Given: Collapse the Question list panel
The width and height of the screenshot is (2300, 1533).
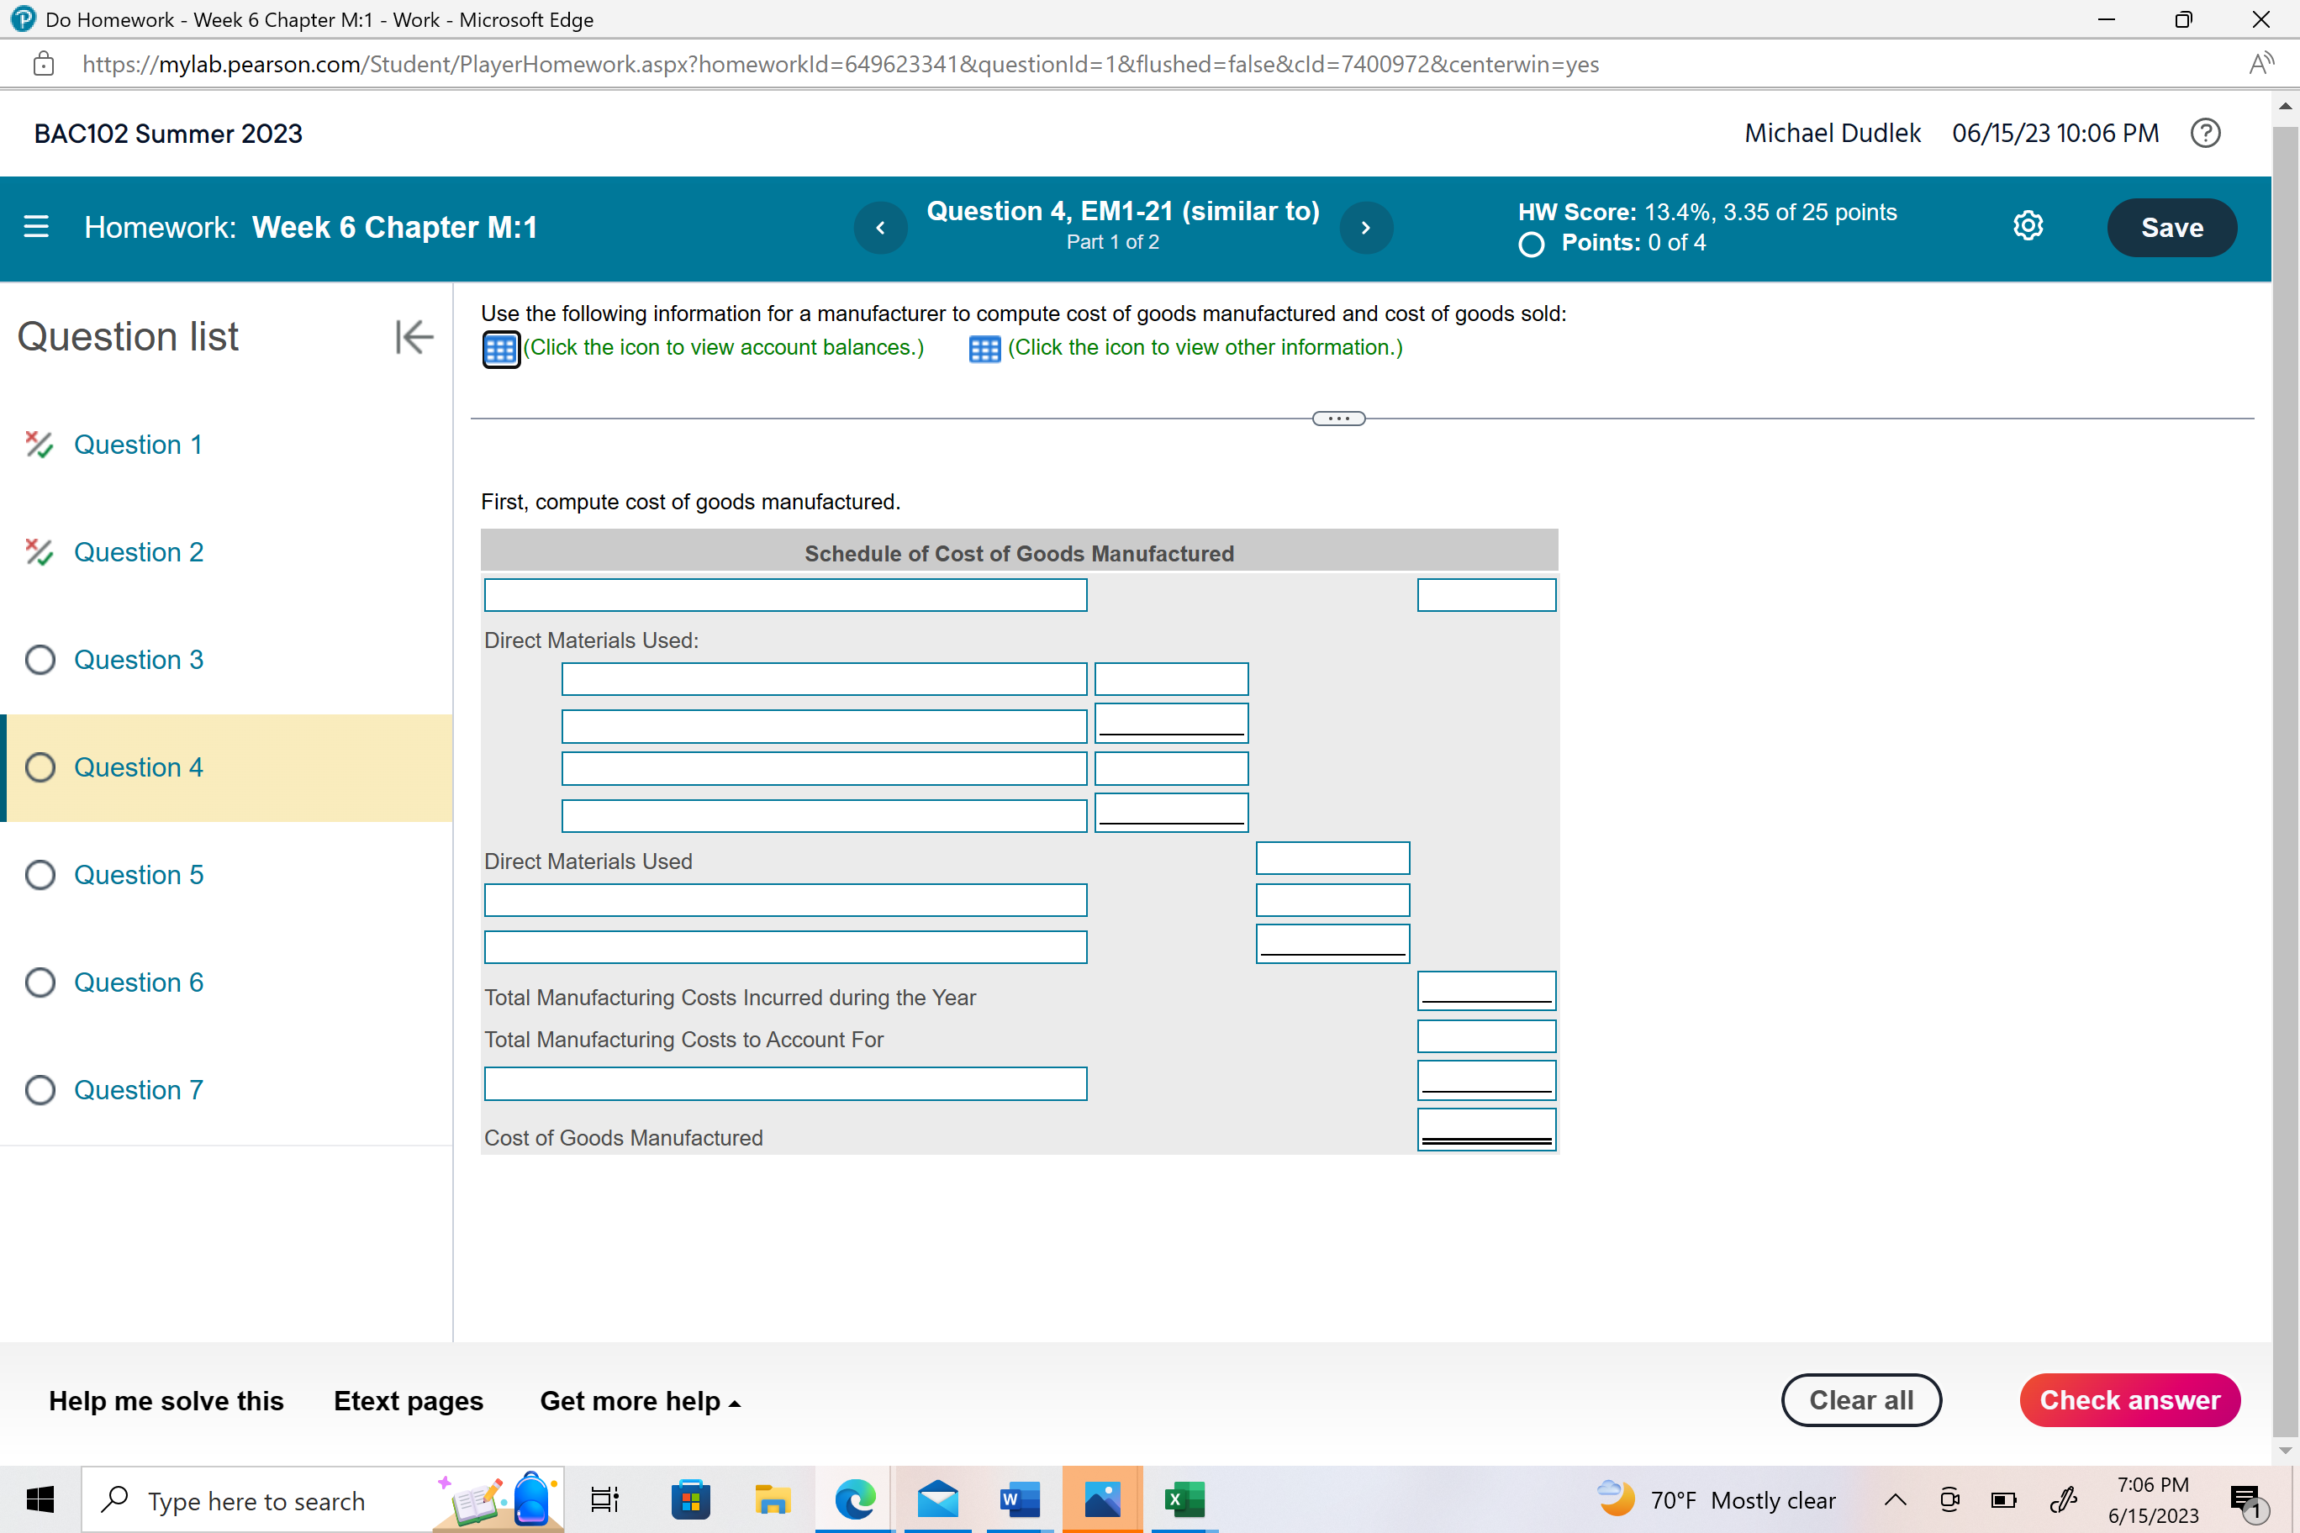Looking at the screenshot, I should coord(414,337).
